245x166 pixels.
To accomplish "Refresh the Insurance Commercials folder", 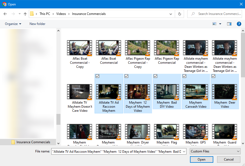I will [179, 14].
